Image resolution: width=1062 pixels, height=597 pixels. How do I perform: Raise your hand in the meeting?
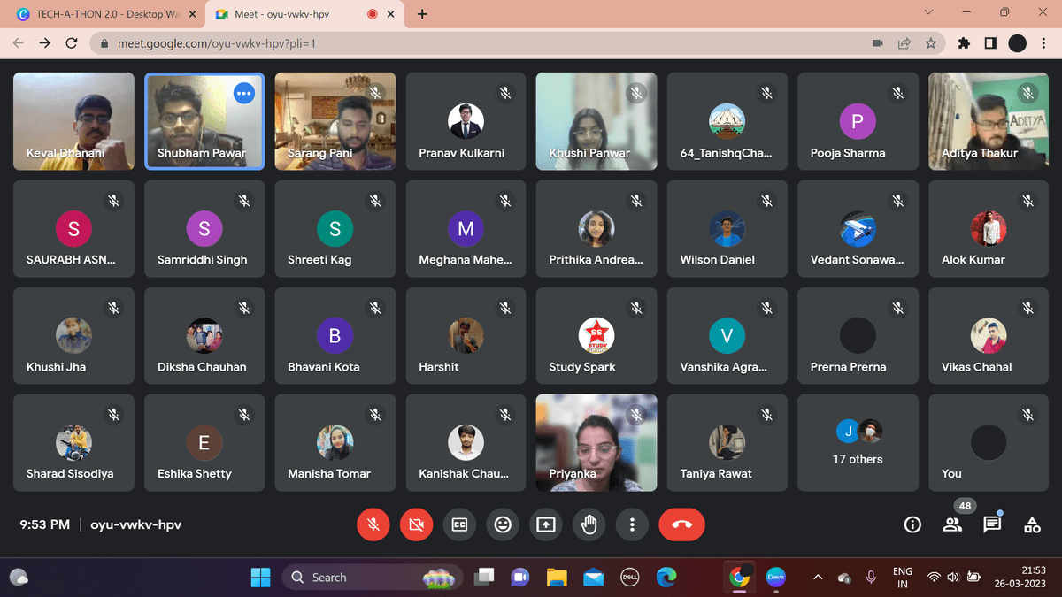(589, 524)
